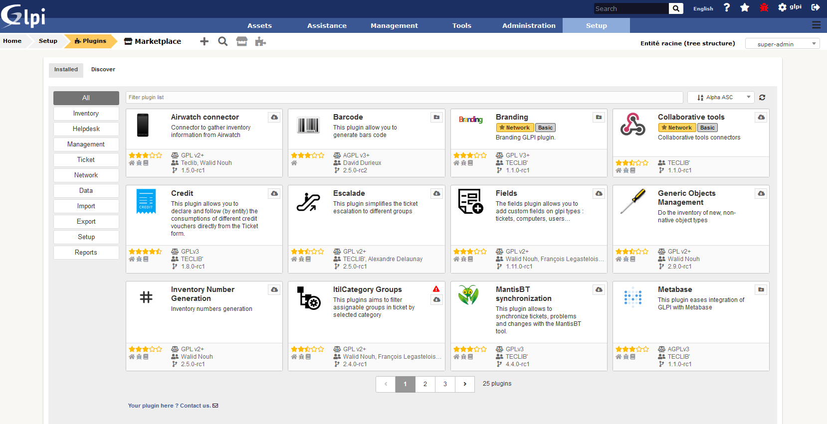Click the help question mark icon
Viewport: 827px width, 424px height.
tap(727, 7)
